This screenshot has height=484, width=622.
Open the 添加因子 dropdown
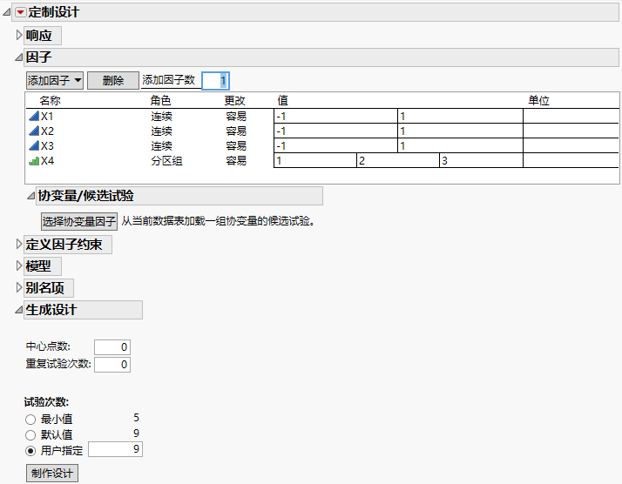pyautogui.click(x=55, y=80)
